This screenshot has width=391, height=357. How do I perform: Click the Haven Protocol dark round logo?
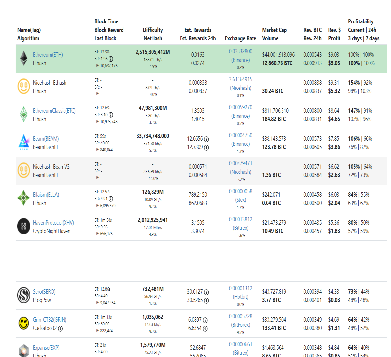click(24, 227)
